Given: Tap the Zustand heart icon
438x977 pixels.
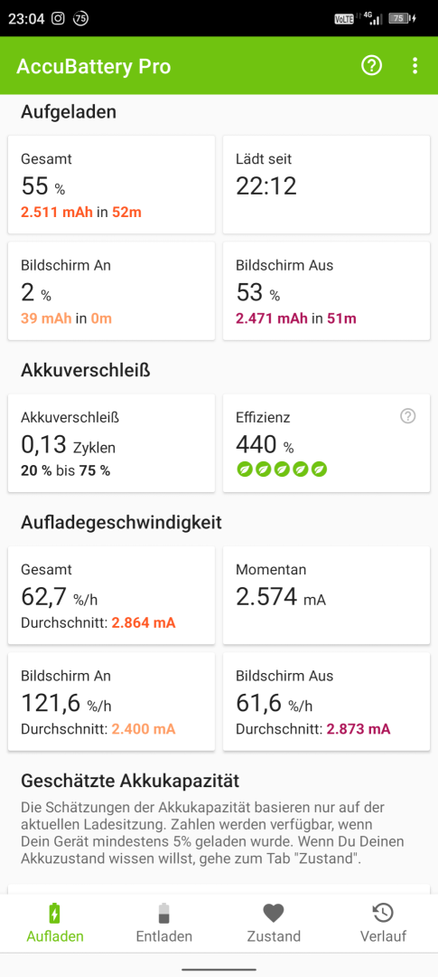Looking at the screenshot, I should [x=273, y=914].
